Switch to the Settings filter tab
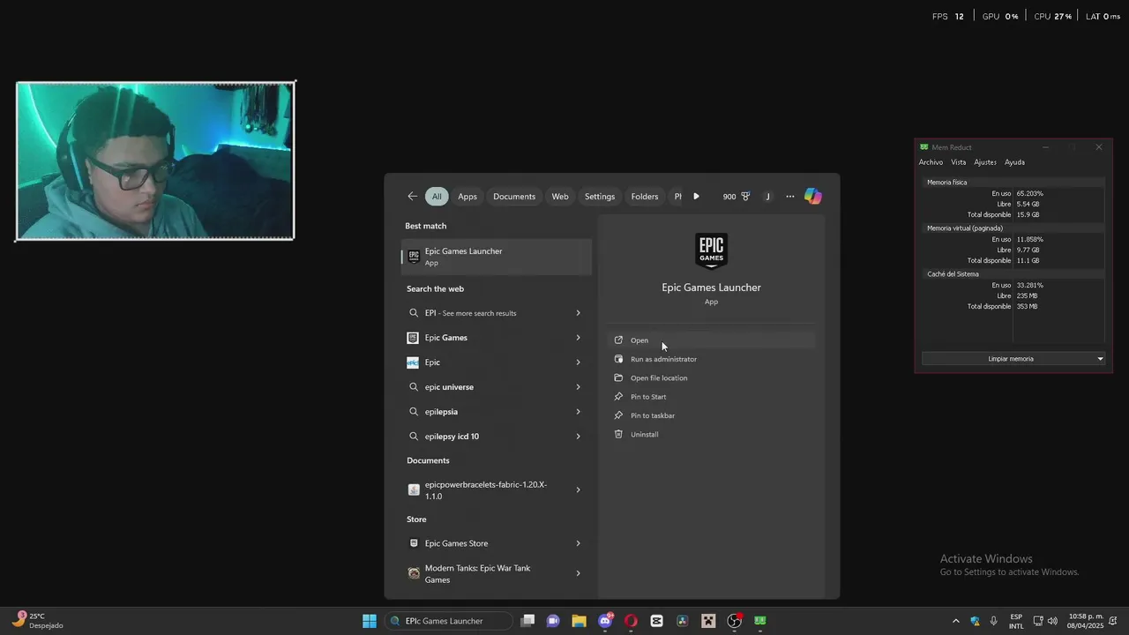1129x635 pixels. [600, 197]
